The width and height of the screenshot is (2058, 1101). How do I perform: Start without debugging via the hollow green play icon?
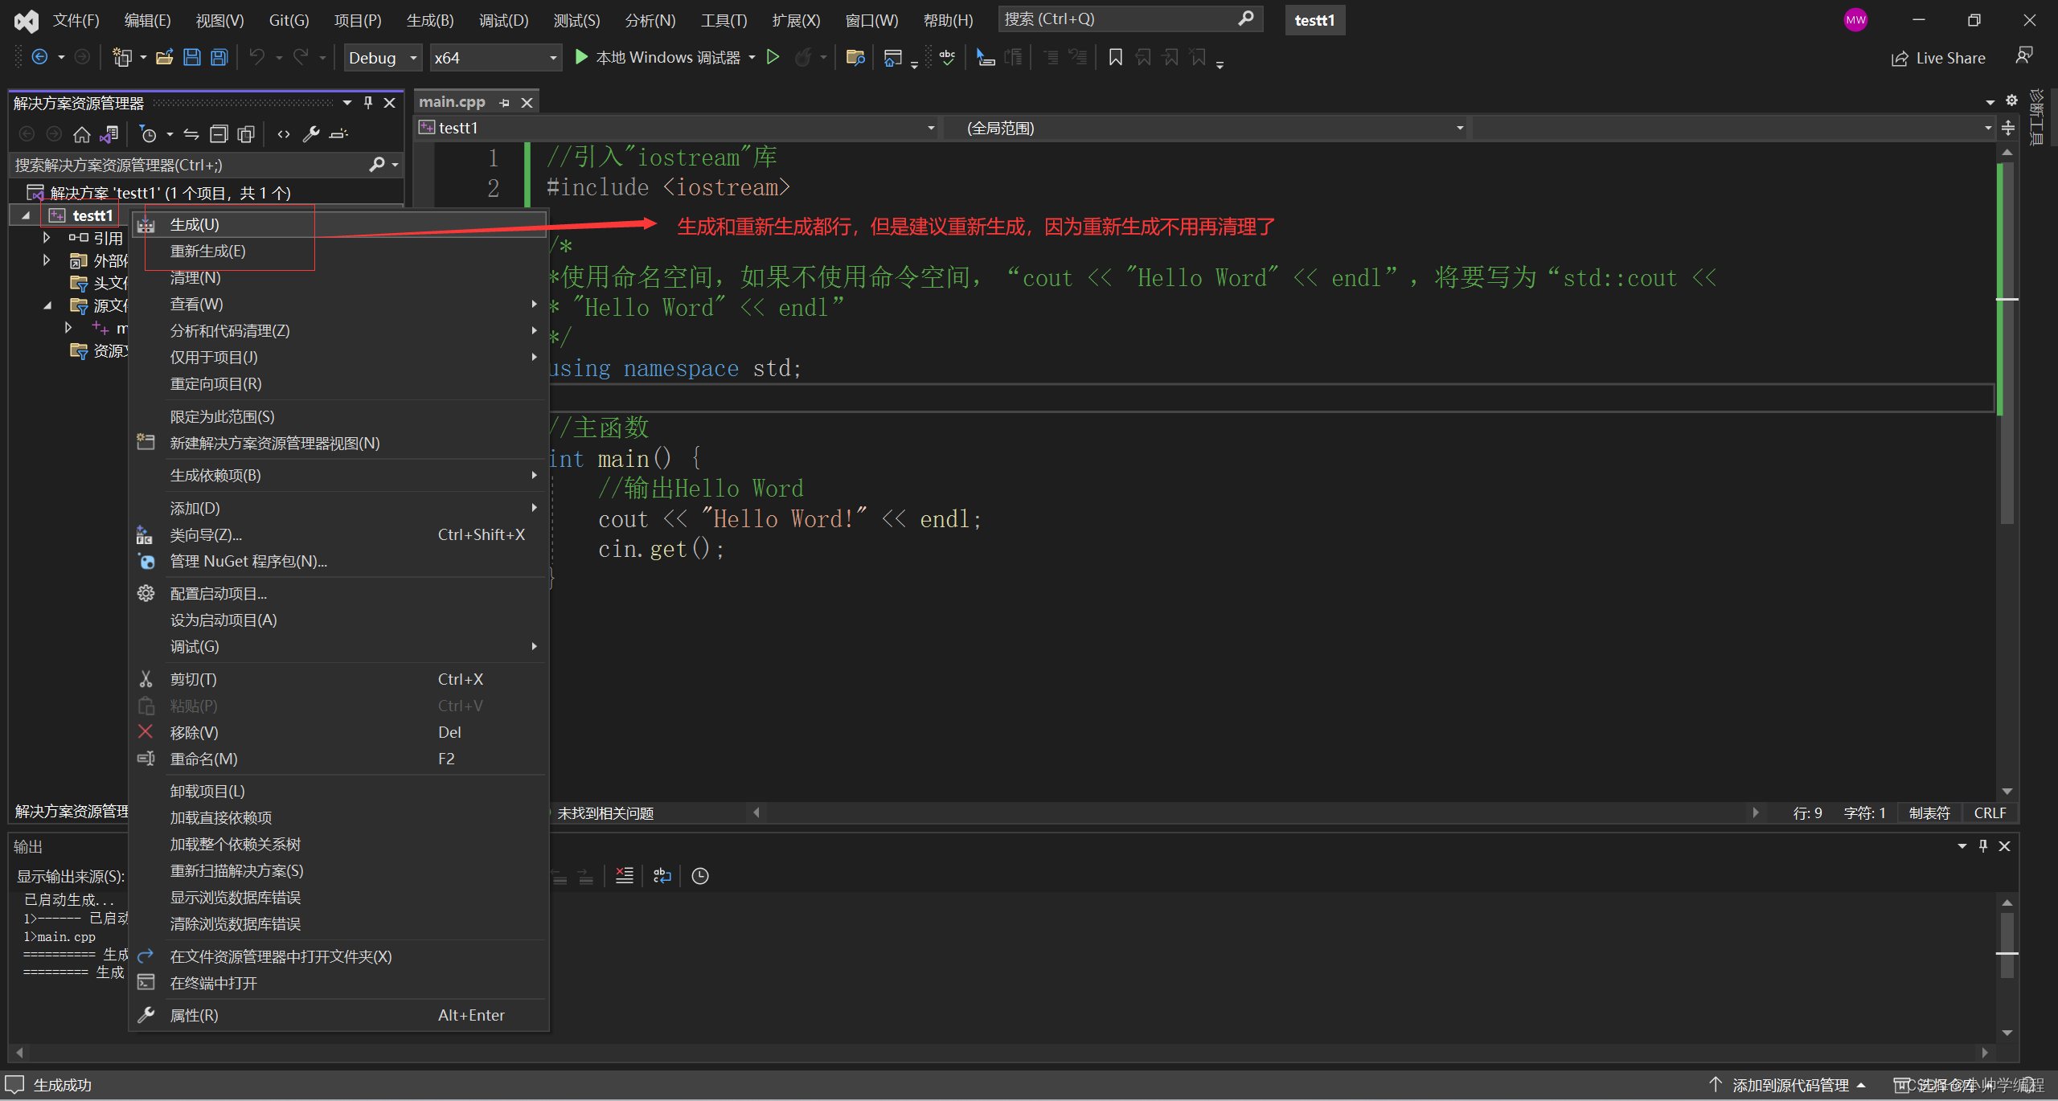tap(773, 57)
